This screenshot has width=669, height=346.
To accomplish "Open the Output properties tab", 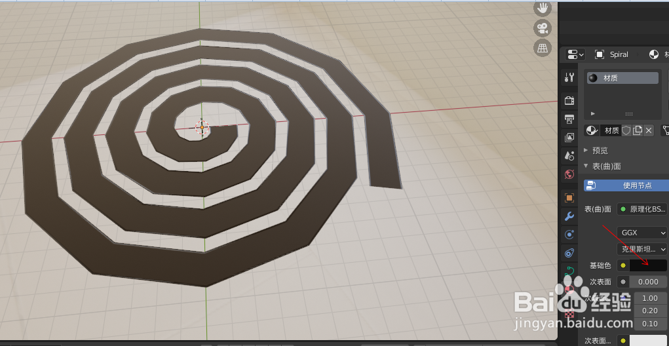I will 569,119.
